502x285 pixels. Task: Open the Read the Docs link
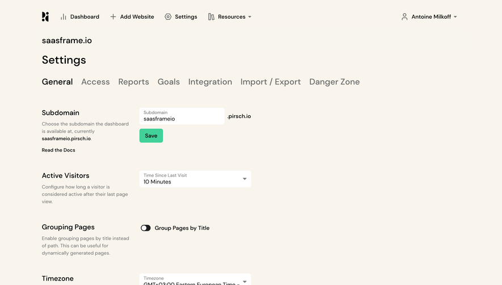click(x=58, y=150)
